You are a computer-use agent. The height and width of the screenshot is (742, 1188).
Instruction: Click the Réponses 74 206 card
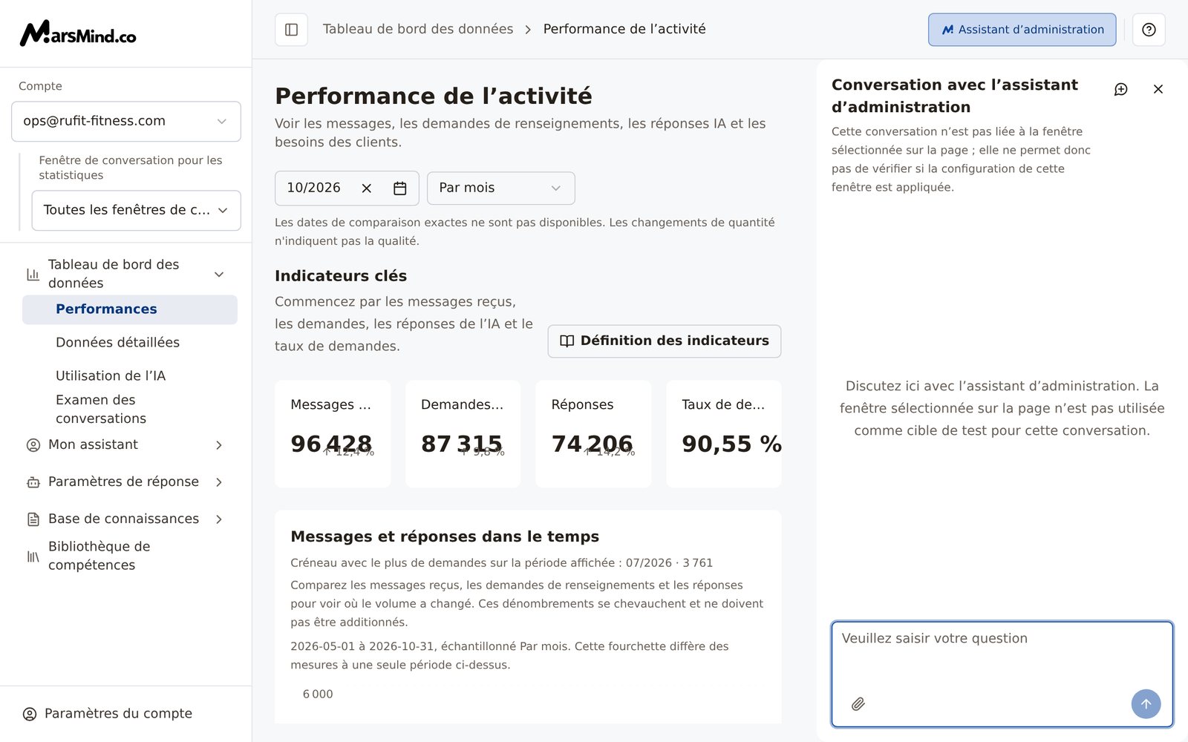pyautogui.click(x=593, y=434)
